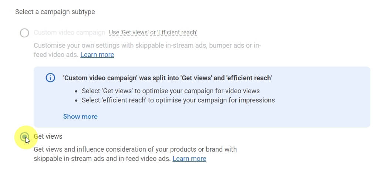374x169 pixels.
Task: Click the bullet about optimising for video views
Action: point(171,91)
